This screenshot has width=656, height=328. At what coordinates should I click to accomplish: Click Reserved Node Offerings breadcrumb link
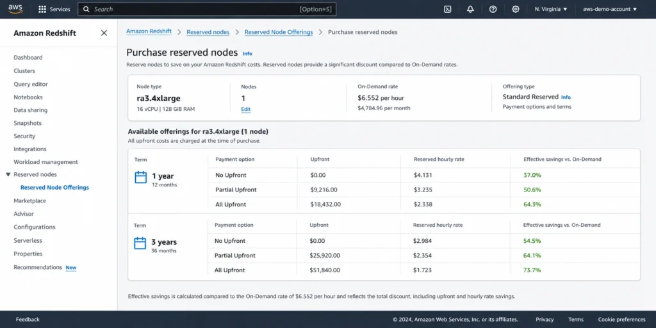point(279,32)
